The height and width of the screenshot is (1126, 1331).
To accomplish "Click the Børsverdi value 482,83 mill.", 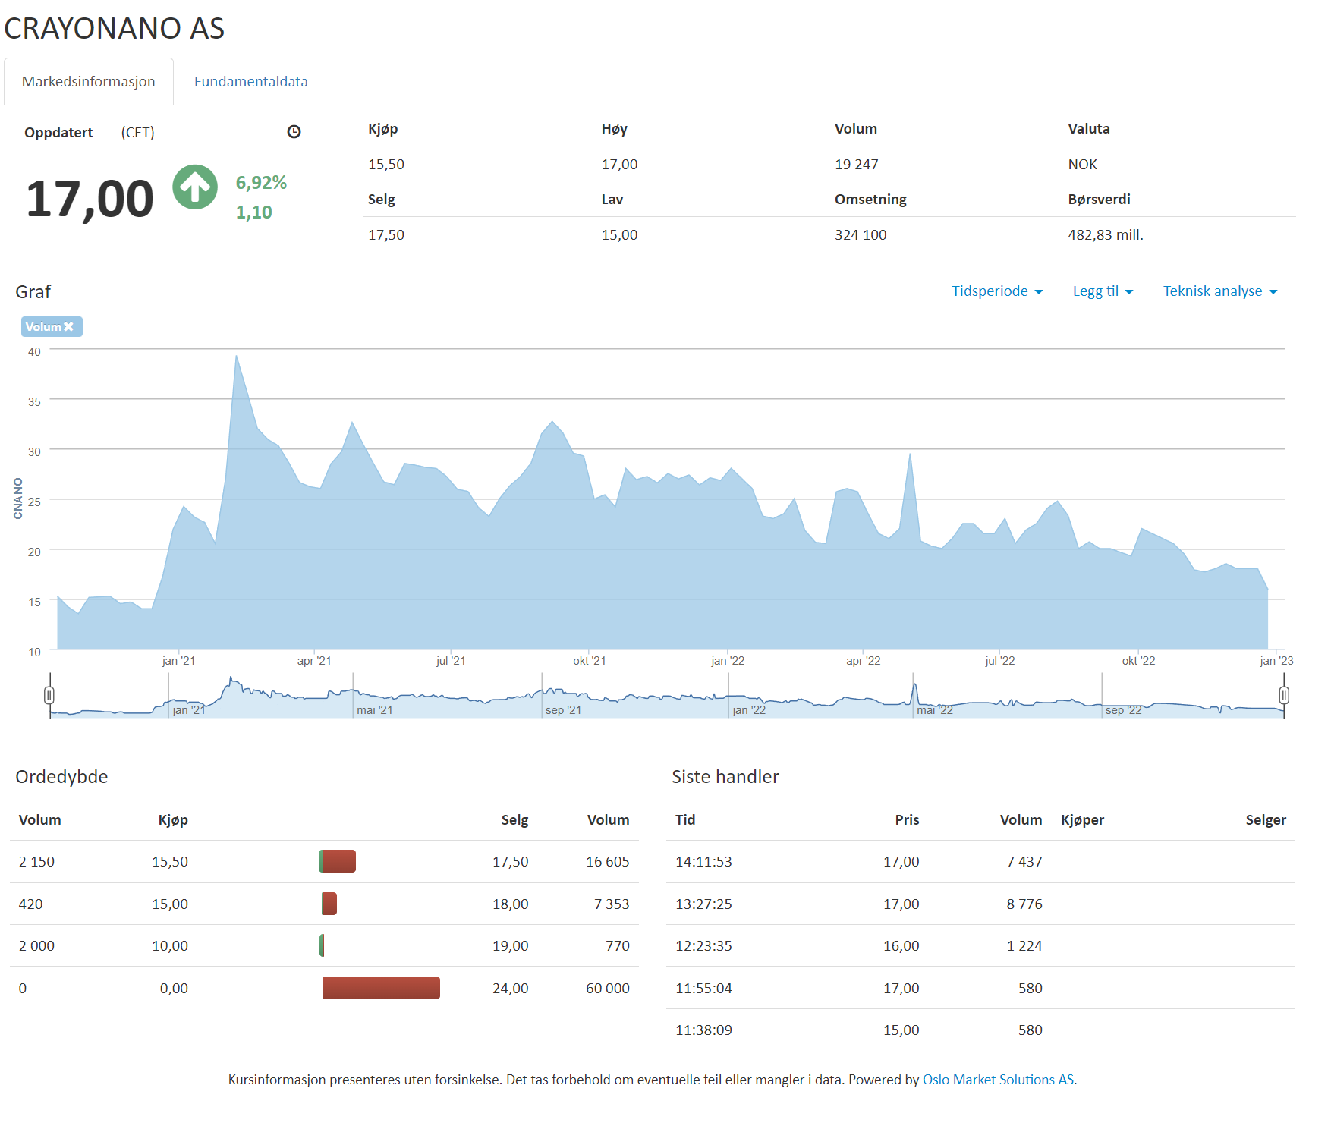I will (x=1105, y=235).
